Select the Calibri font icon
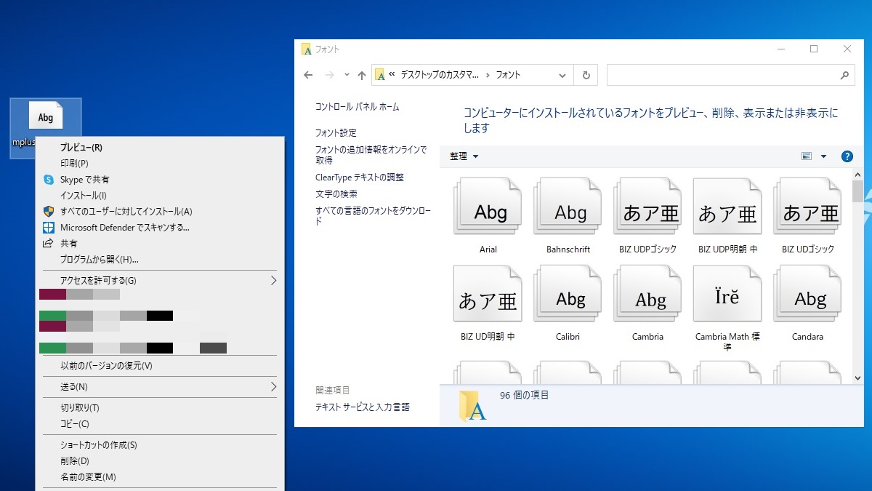Image resolution: width=872 pixels, height=491 pixels. click(568, 296)
